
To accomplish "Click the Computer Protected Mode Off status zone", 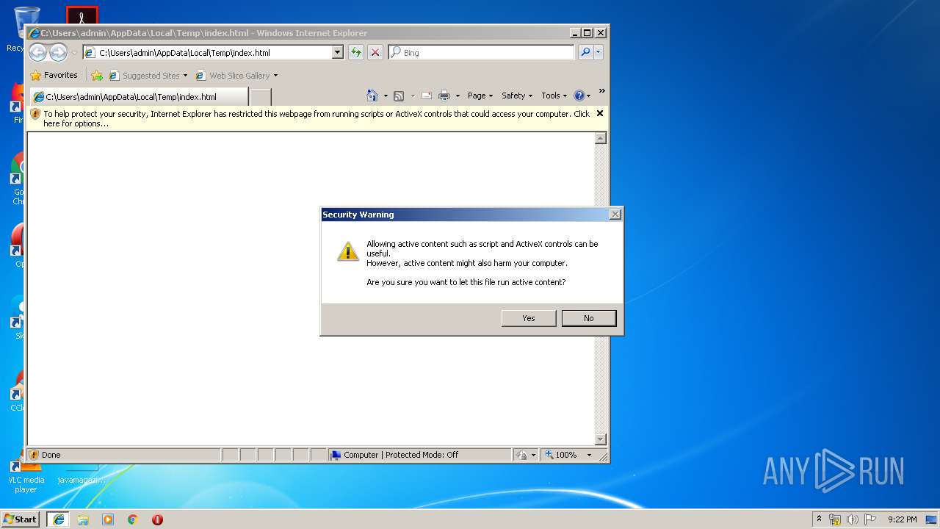I will pyautogui.click(x=419, y=455).
